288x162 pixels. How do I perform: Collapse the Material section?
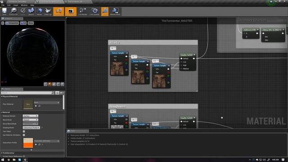coord(2,112)
